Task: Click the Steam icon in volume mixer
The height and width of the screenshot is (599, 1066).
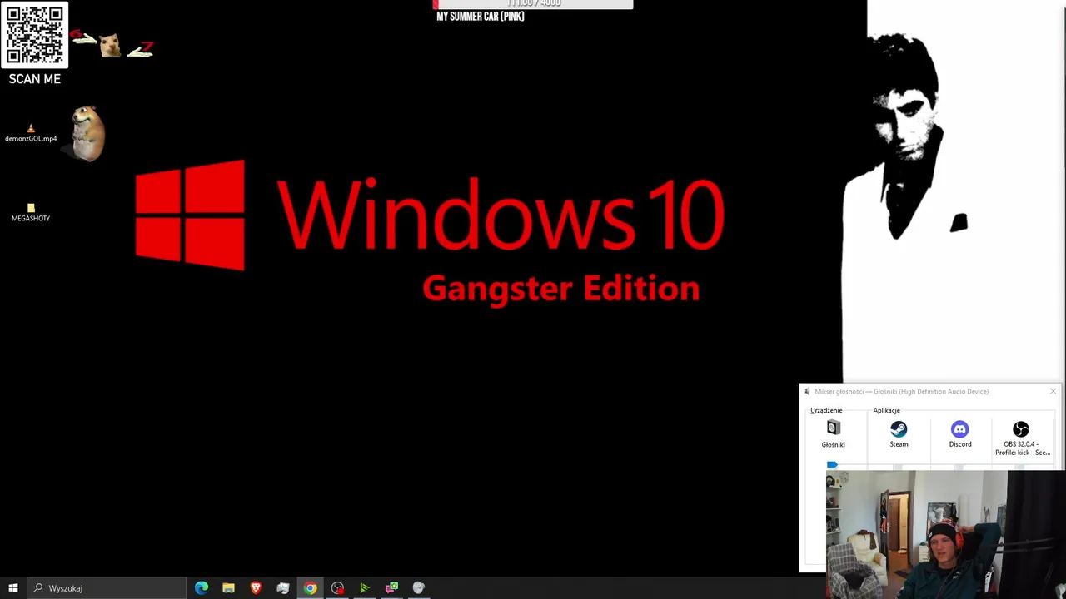Action: 899,428
